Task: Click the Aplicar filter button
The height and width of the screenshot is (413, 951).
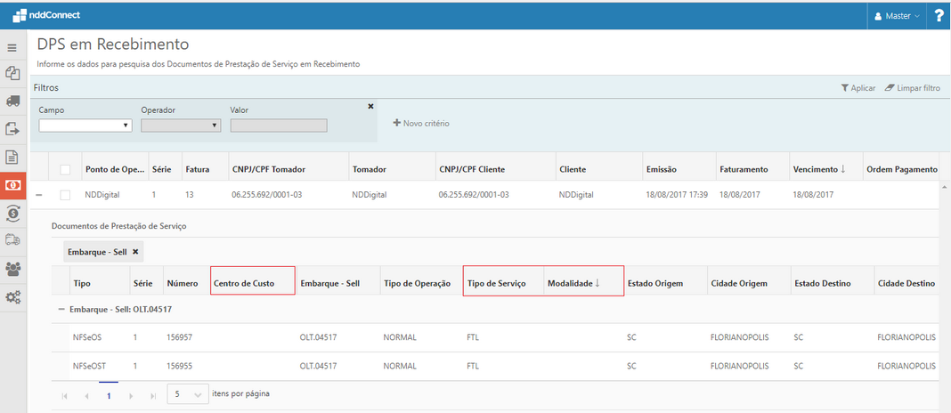Action: click(x=858, y=88)
